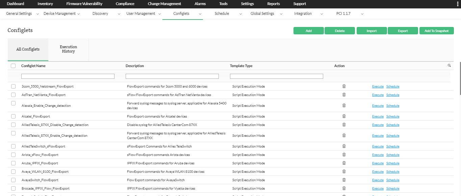Select the checkbox for AdTran_NetVanta_FlowExport
Viewport: 461px width, 196px height.
tap(13, 95)
